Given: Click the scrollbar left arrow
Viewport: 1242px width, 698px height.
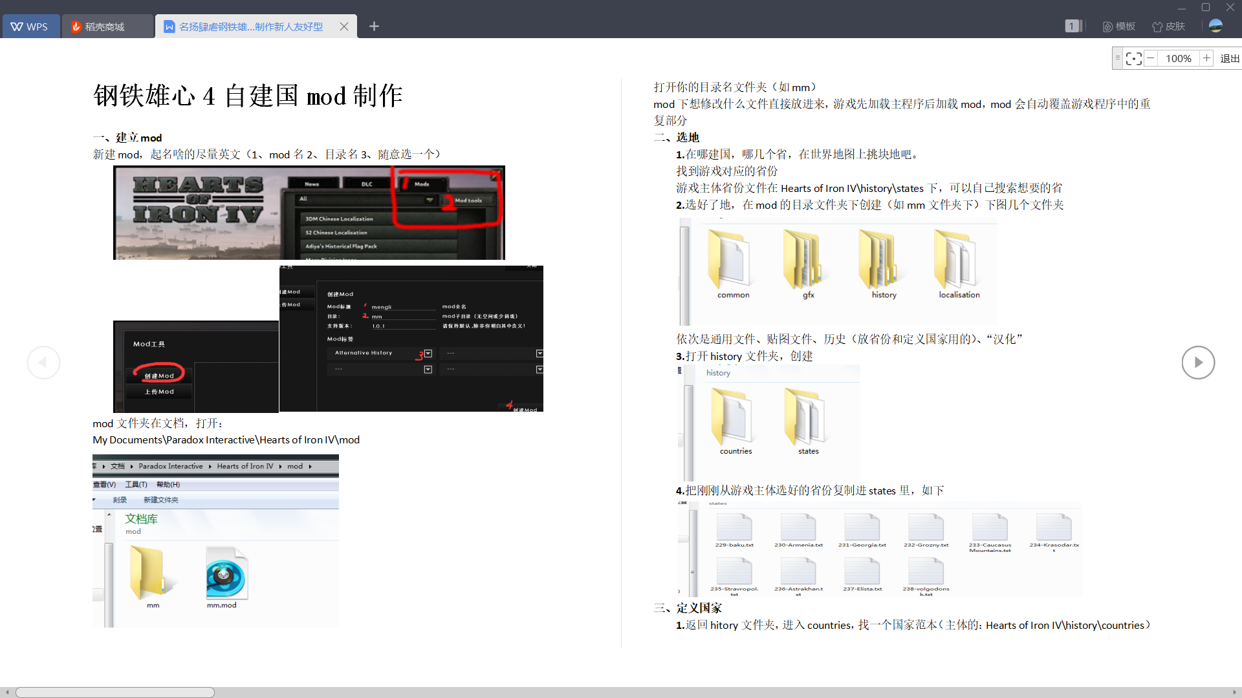Looking at the screenshot, I should pos(7,692).
